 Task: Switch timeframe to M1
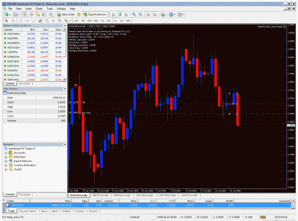click(76, 20)
